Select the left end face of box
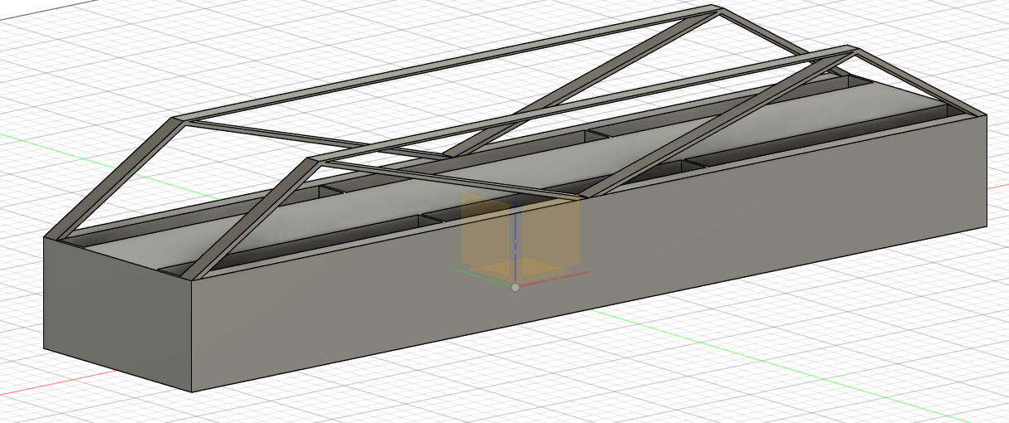 [x=118, y=314]
